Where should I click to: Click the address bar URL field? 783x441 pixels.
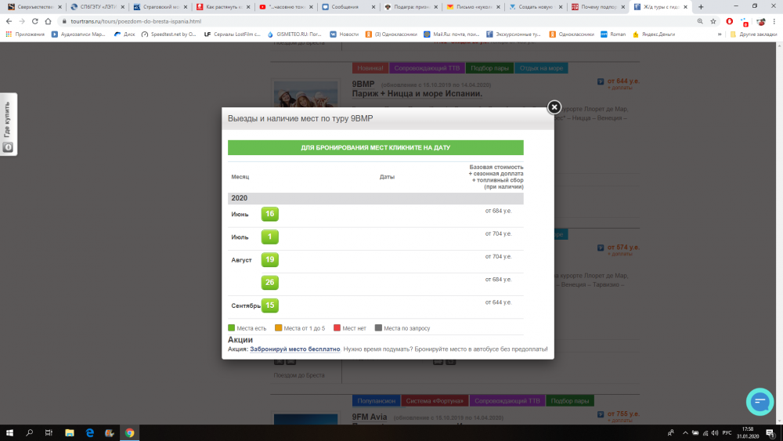pos(313,21)
